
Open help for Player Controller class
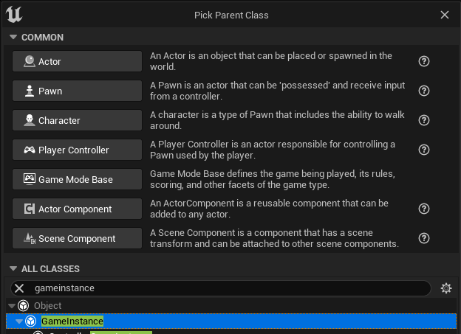pos(424,150)
